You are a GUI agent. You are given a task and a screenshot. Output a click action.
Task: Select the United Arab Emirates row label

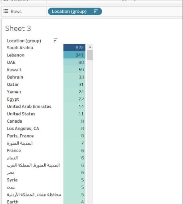point(29,107)
